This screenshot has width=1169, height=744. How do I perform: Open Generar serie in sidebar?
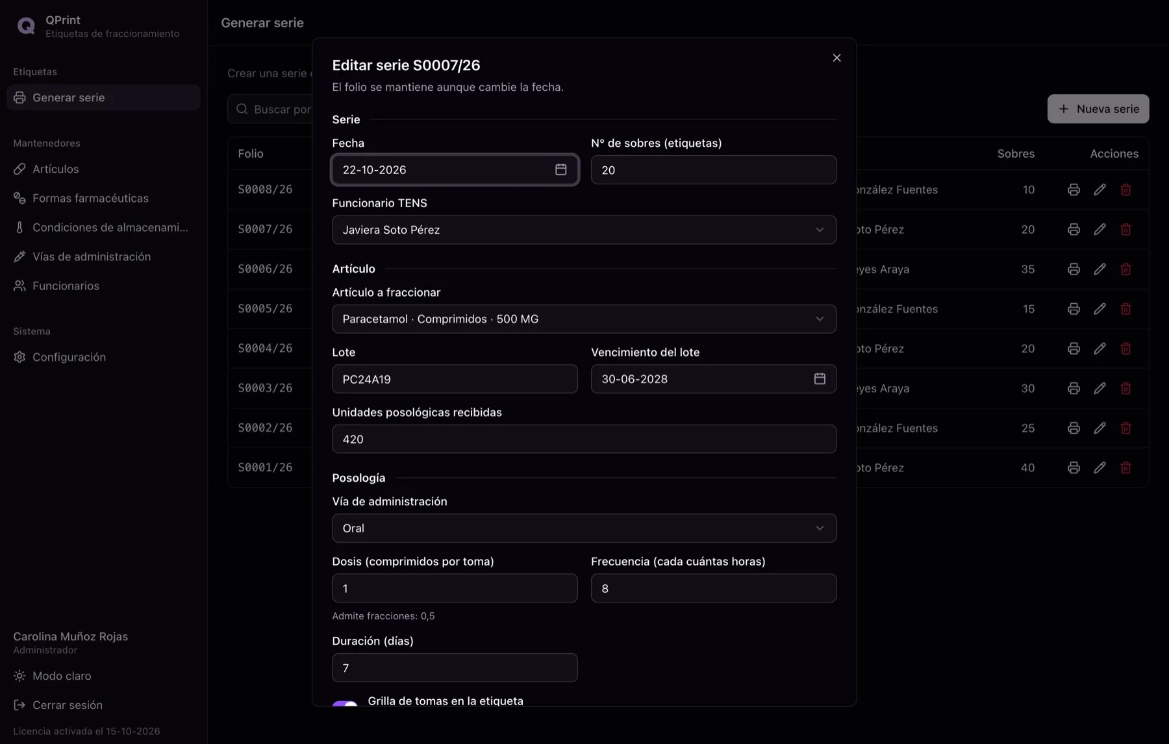click(103, 97)
